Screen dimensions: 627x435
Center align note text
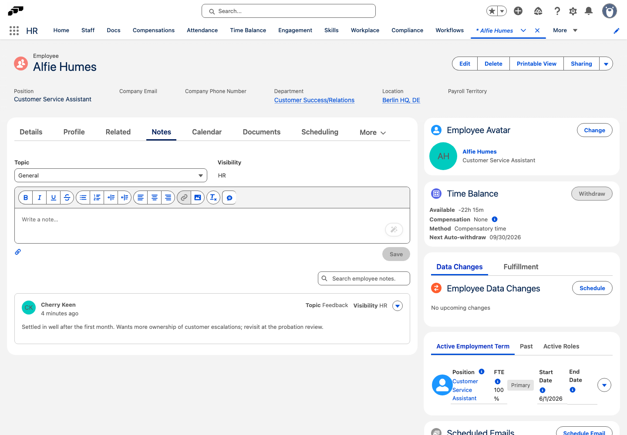pos(155,197)
